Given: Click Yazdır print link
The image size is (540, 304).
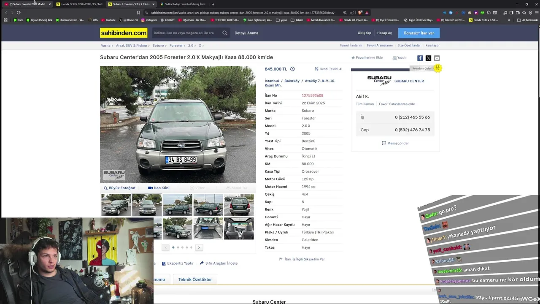Looking at the screenshot, I should (x=400, y=57).
